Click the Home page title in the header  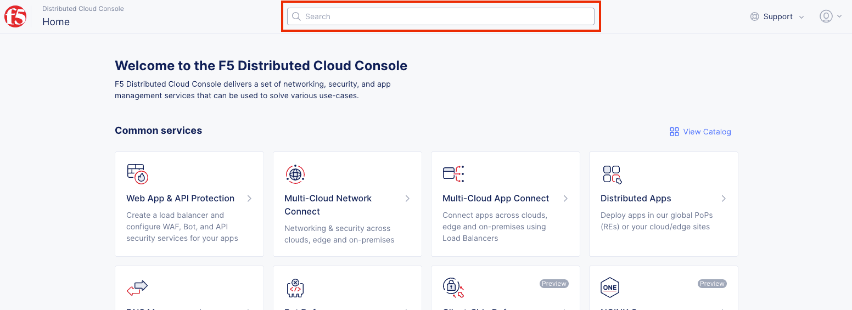[56, 22]
